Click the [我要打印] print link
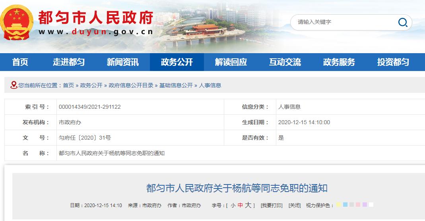 coord(272,206)
